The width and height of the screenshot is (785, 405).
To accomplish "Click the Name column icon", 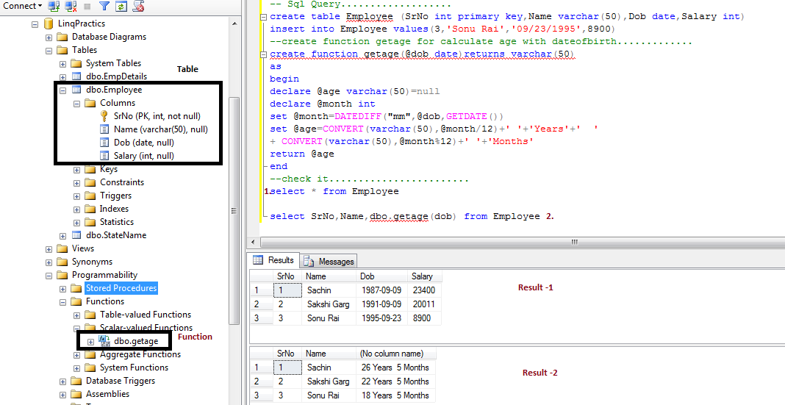I will point(104,129).
